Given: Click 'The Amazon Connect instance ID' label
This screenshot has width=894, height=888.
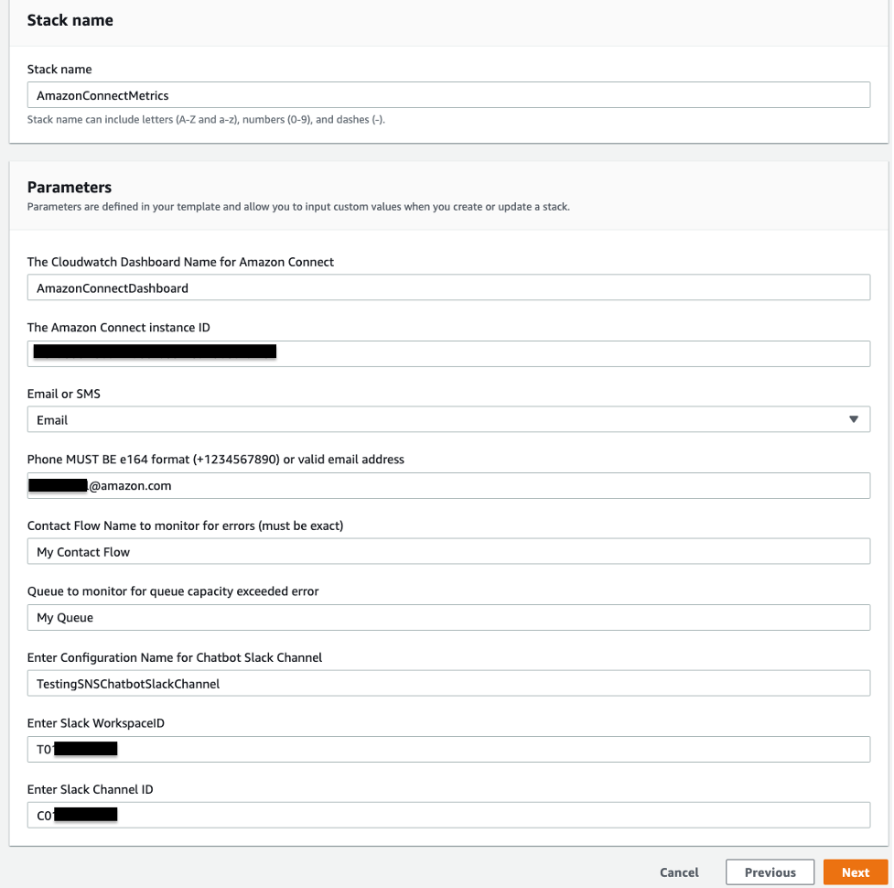Looking at the screenshot, I should tap(119, 328).
